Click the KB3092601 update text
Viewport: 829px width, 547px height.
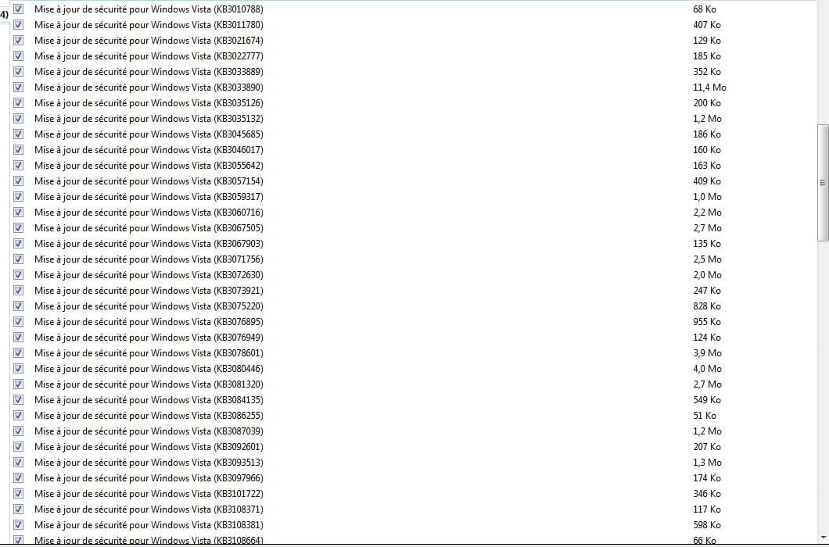[149, 446]
